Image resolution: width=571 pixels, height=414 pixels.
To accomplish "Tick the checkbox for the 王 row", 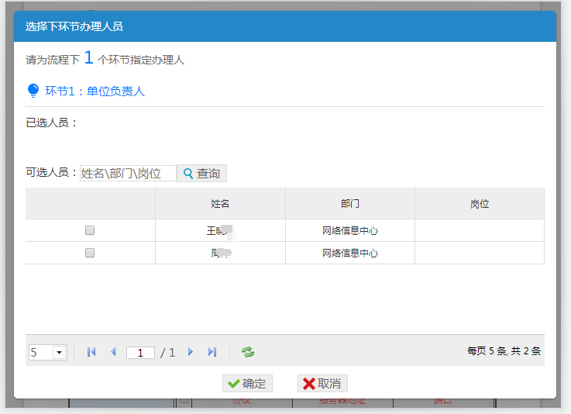I will tap(90, 230).
